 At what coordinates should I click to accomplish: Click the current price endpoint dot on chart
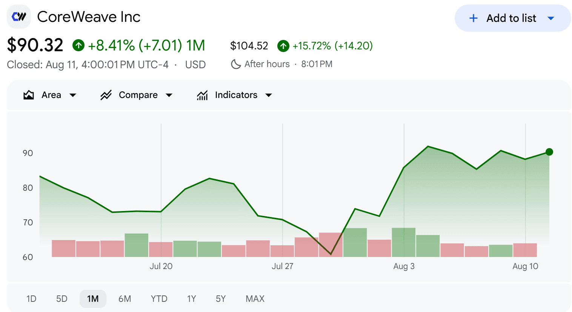(x=549, y=152)
